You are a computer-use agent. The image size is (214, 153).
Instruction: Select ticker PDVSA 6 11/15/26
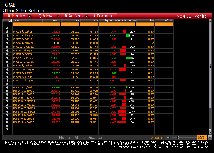coord(24,112)
